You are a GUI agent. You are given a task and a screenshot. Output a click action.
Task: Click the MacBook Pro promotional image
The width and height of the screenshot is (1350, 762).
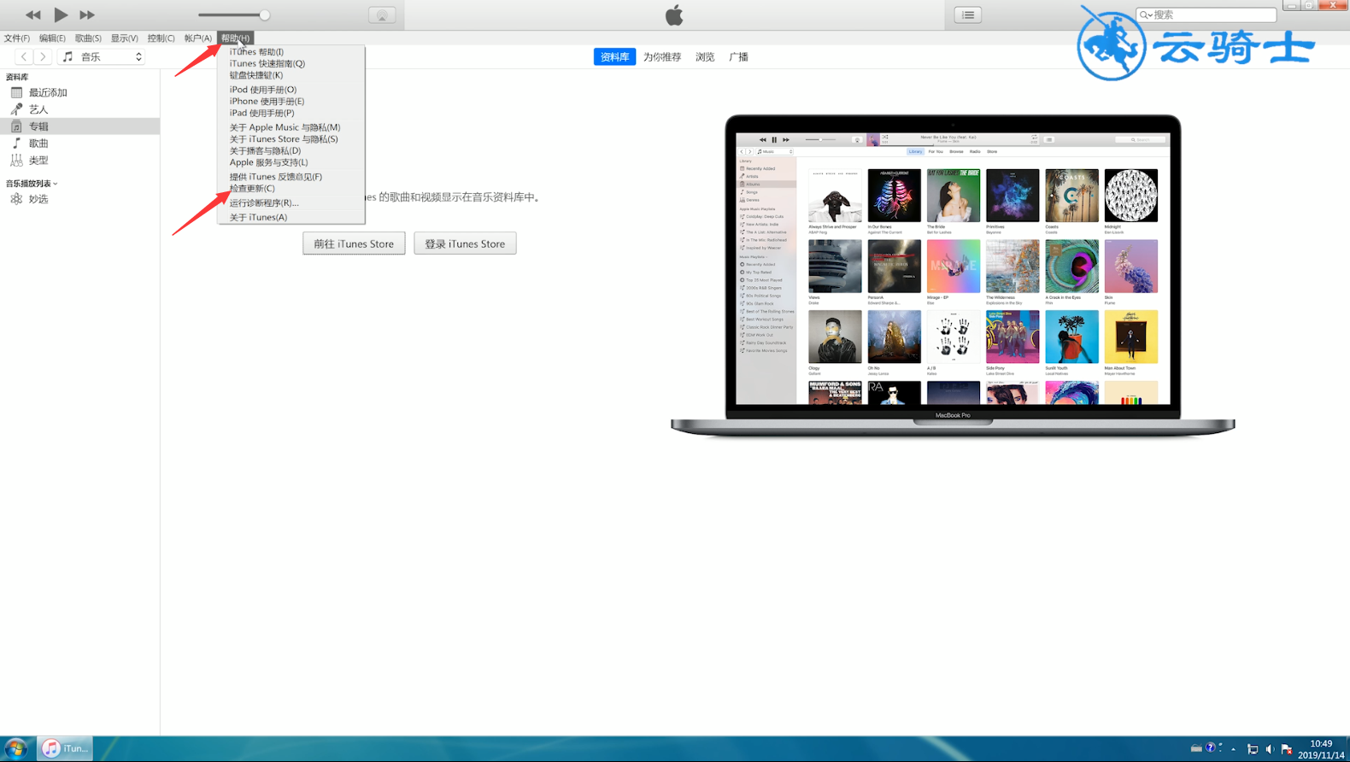tap(953, 276)
